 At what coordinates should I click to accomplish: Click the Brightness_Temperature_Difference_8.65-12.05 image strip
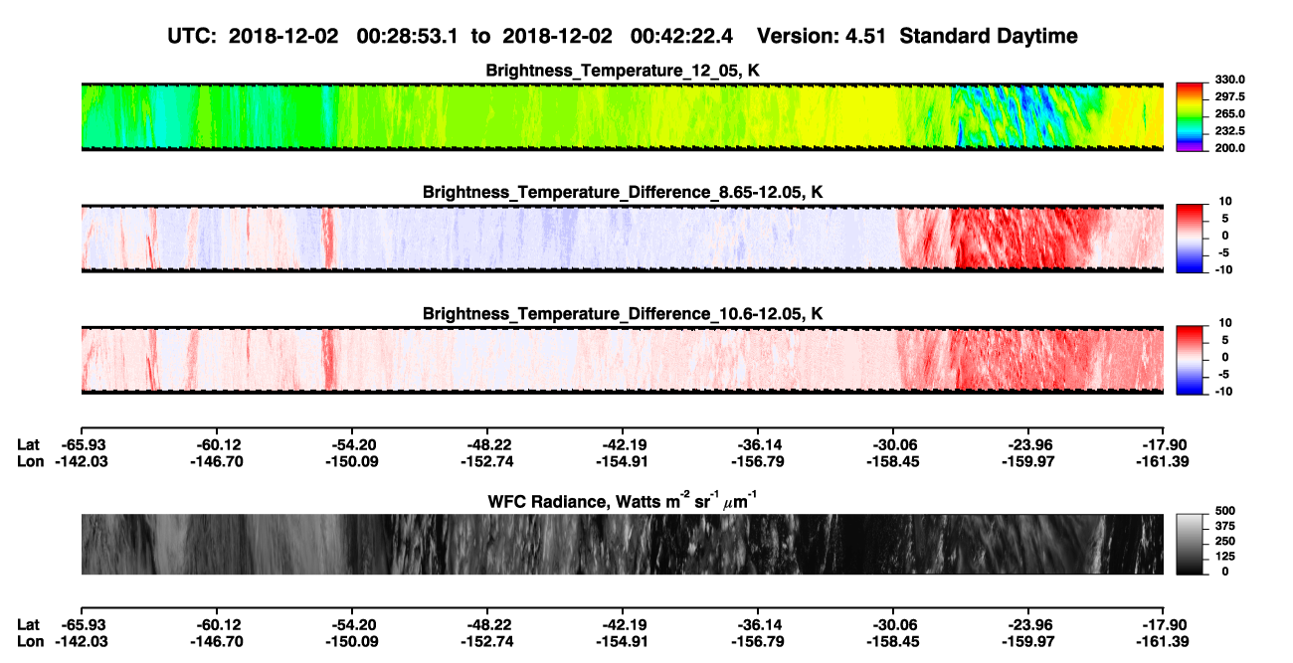(x=622, y=239)
